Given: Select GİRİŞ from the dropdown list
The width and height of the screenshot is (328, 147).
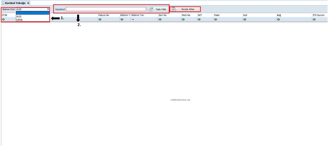Looking at the screenshot, I should coord(20,20).
